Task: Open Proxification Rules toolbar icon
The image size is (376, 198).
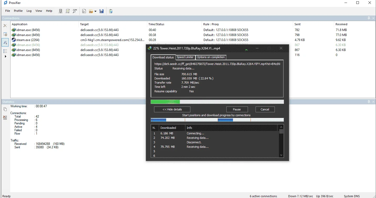Action: tap(68, 11)
